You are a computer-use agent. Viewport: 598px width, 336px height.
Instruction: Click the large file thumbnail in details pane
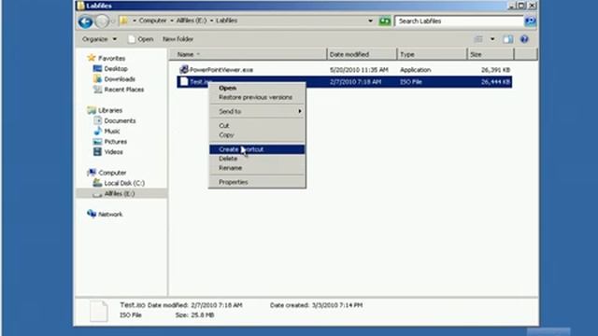pyautogui.click(x=98, y=311)
